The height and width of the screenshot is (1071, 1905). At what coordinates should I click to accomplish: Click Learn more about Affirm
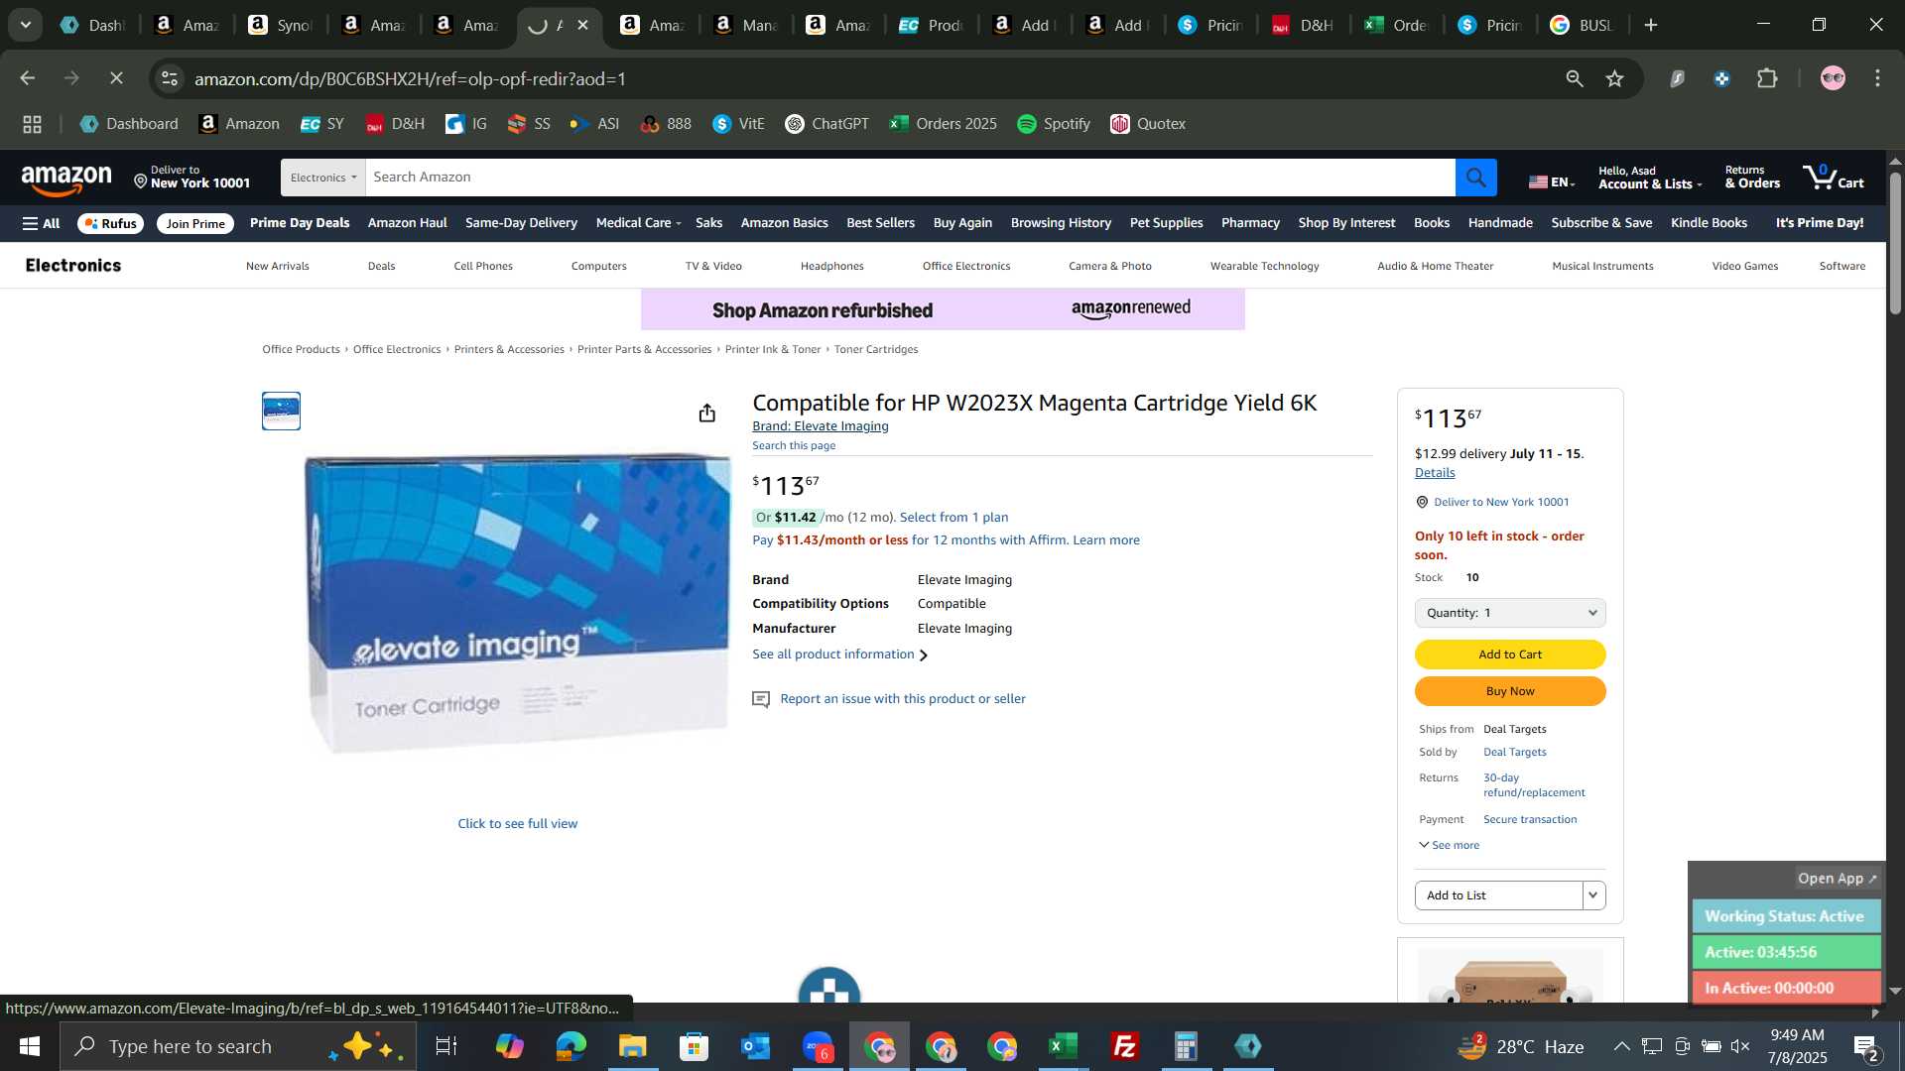coord(1106,540)
